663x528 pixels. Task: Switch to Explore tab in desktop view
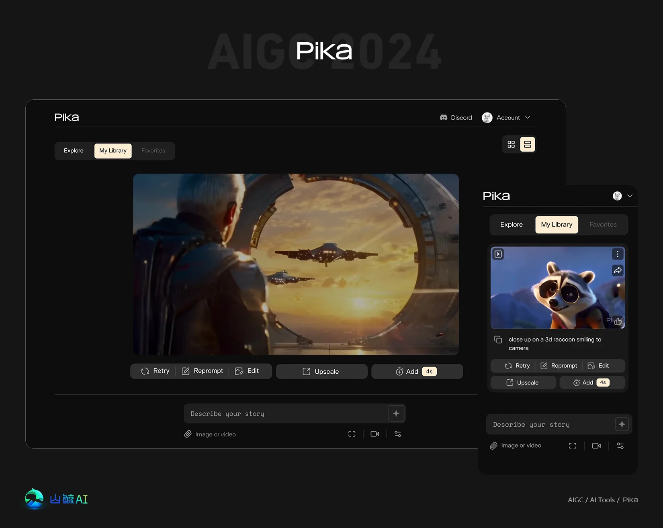(x=74, y=151)
